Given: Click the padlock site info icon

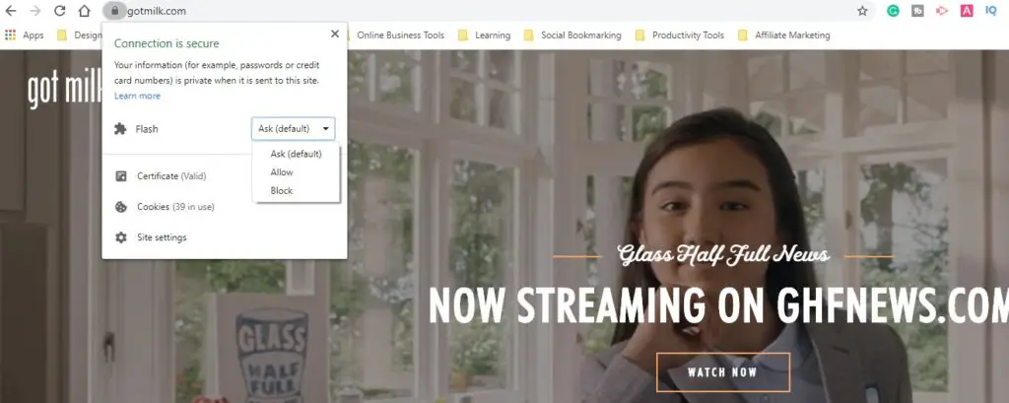Looking at the screenshot, I should pos(114,11).
